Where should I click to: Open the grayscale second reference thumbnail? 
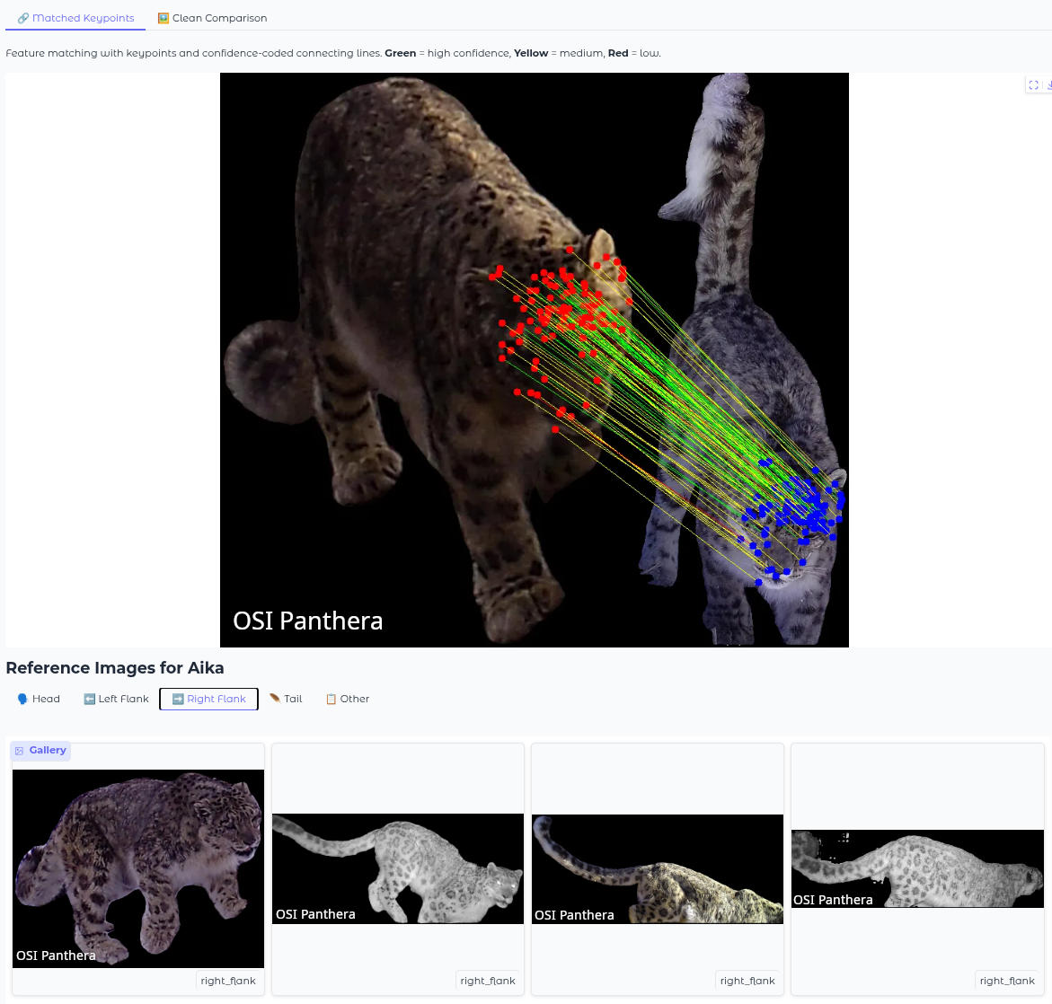pyautogui.click(x=397, y=867)
